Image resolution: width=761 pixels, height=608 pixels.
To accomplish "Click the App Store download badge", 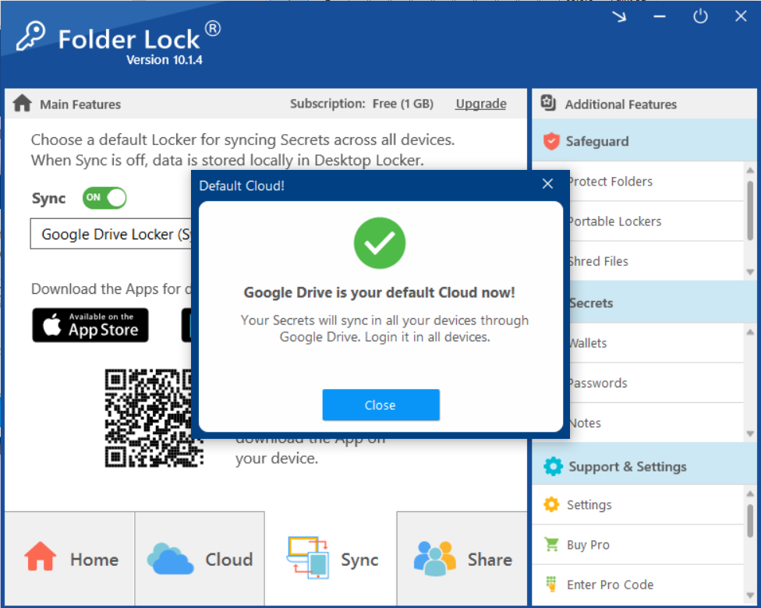I will pos(90,325).
